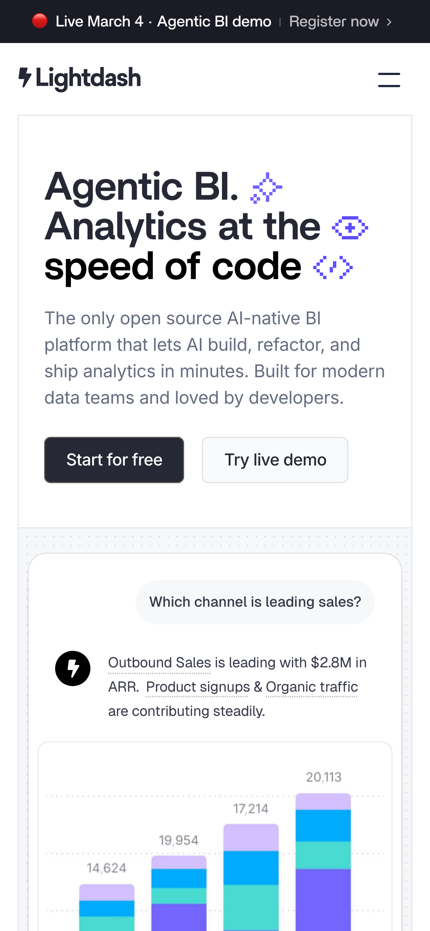430x931 pixels.
Task: Click the pixel eye icon in headline
Action: (x=350, y=228)
